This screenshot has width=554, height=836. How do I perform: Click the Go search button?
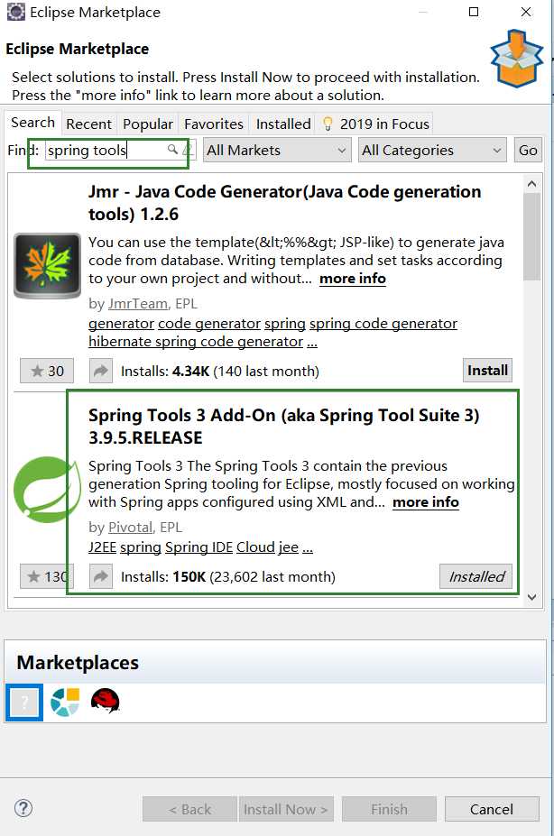528,151
